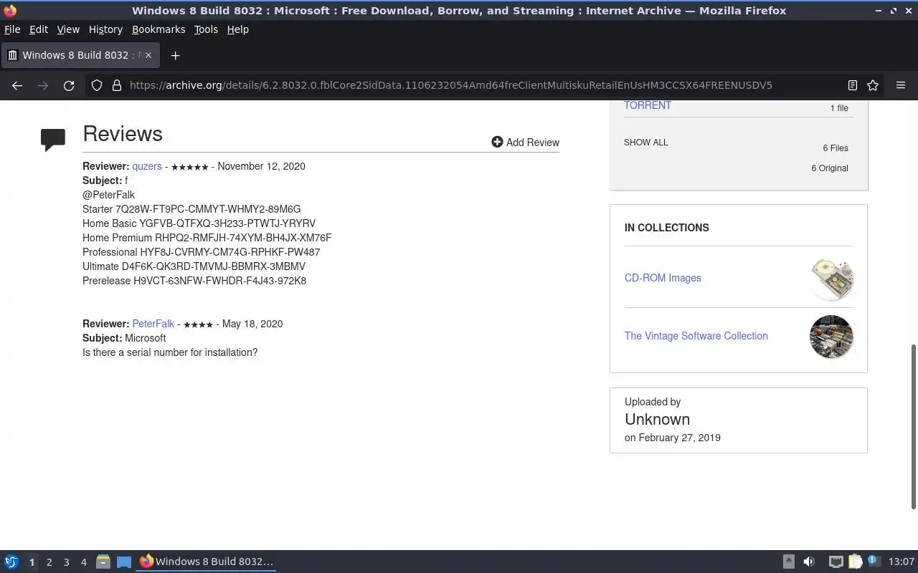Switch to workspace 3
The image size is (918, 573).
67,562
